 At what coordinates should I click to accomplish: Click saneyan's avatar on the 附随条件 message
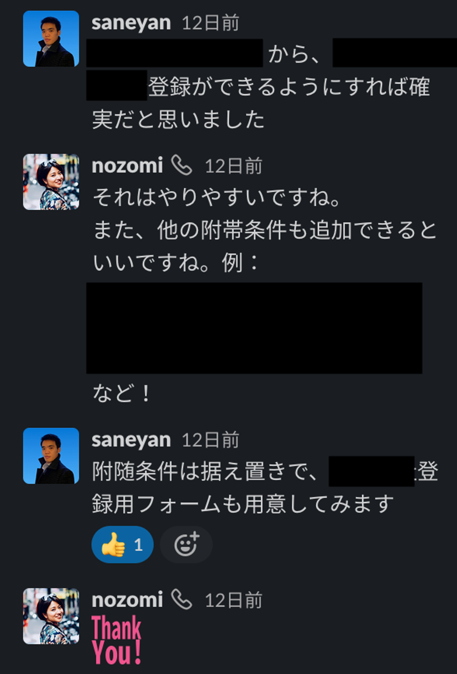coord(51,456)
